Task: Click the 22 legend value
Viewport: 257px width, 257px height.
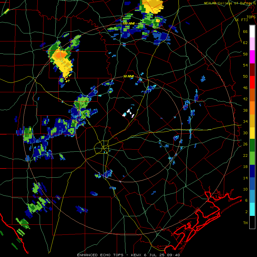Action: [245, 155]
